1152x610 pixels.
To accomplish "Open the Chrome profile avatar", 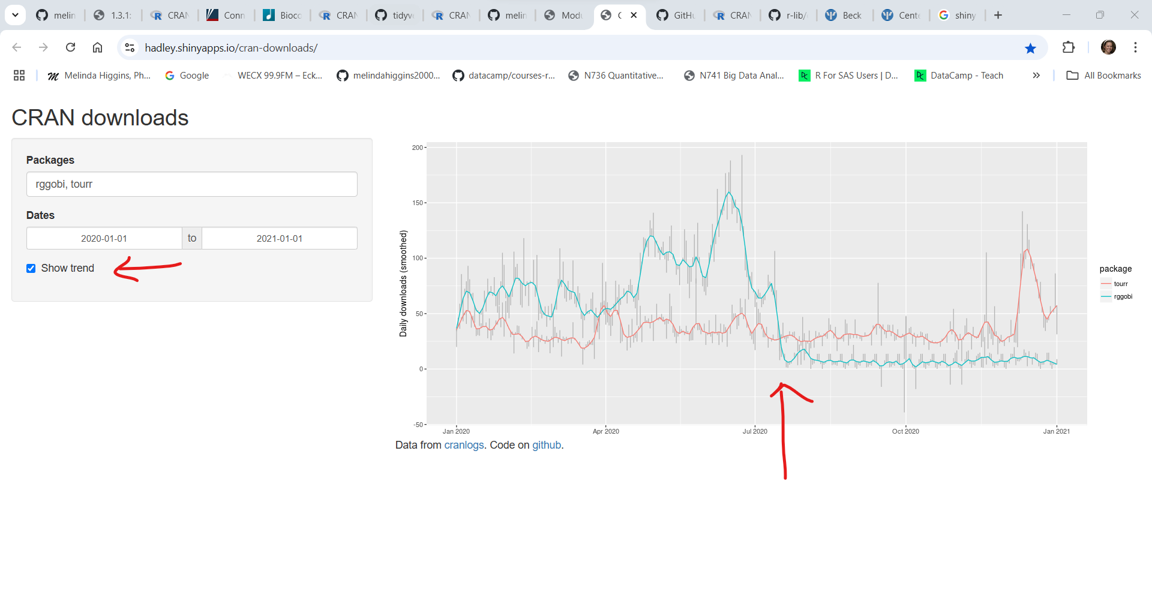I will tap(1108, 47).
